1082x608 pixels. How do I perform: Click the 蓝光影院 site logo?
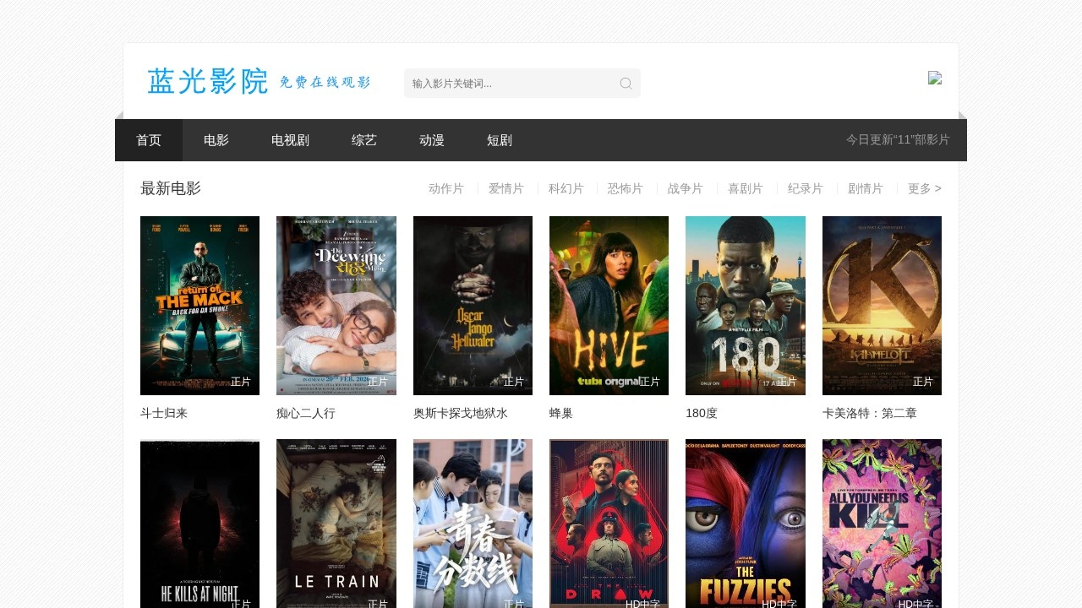tap(259, 81)
